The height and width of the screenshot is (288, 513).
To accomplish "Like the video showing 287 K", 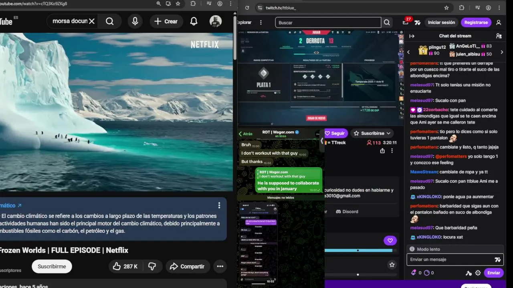I will 125,266.
